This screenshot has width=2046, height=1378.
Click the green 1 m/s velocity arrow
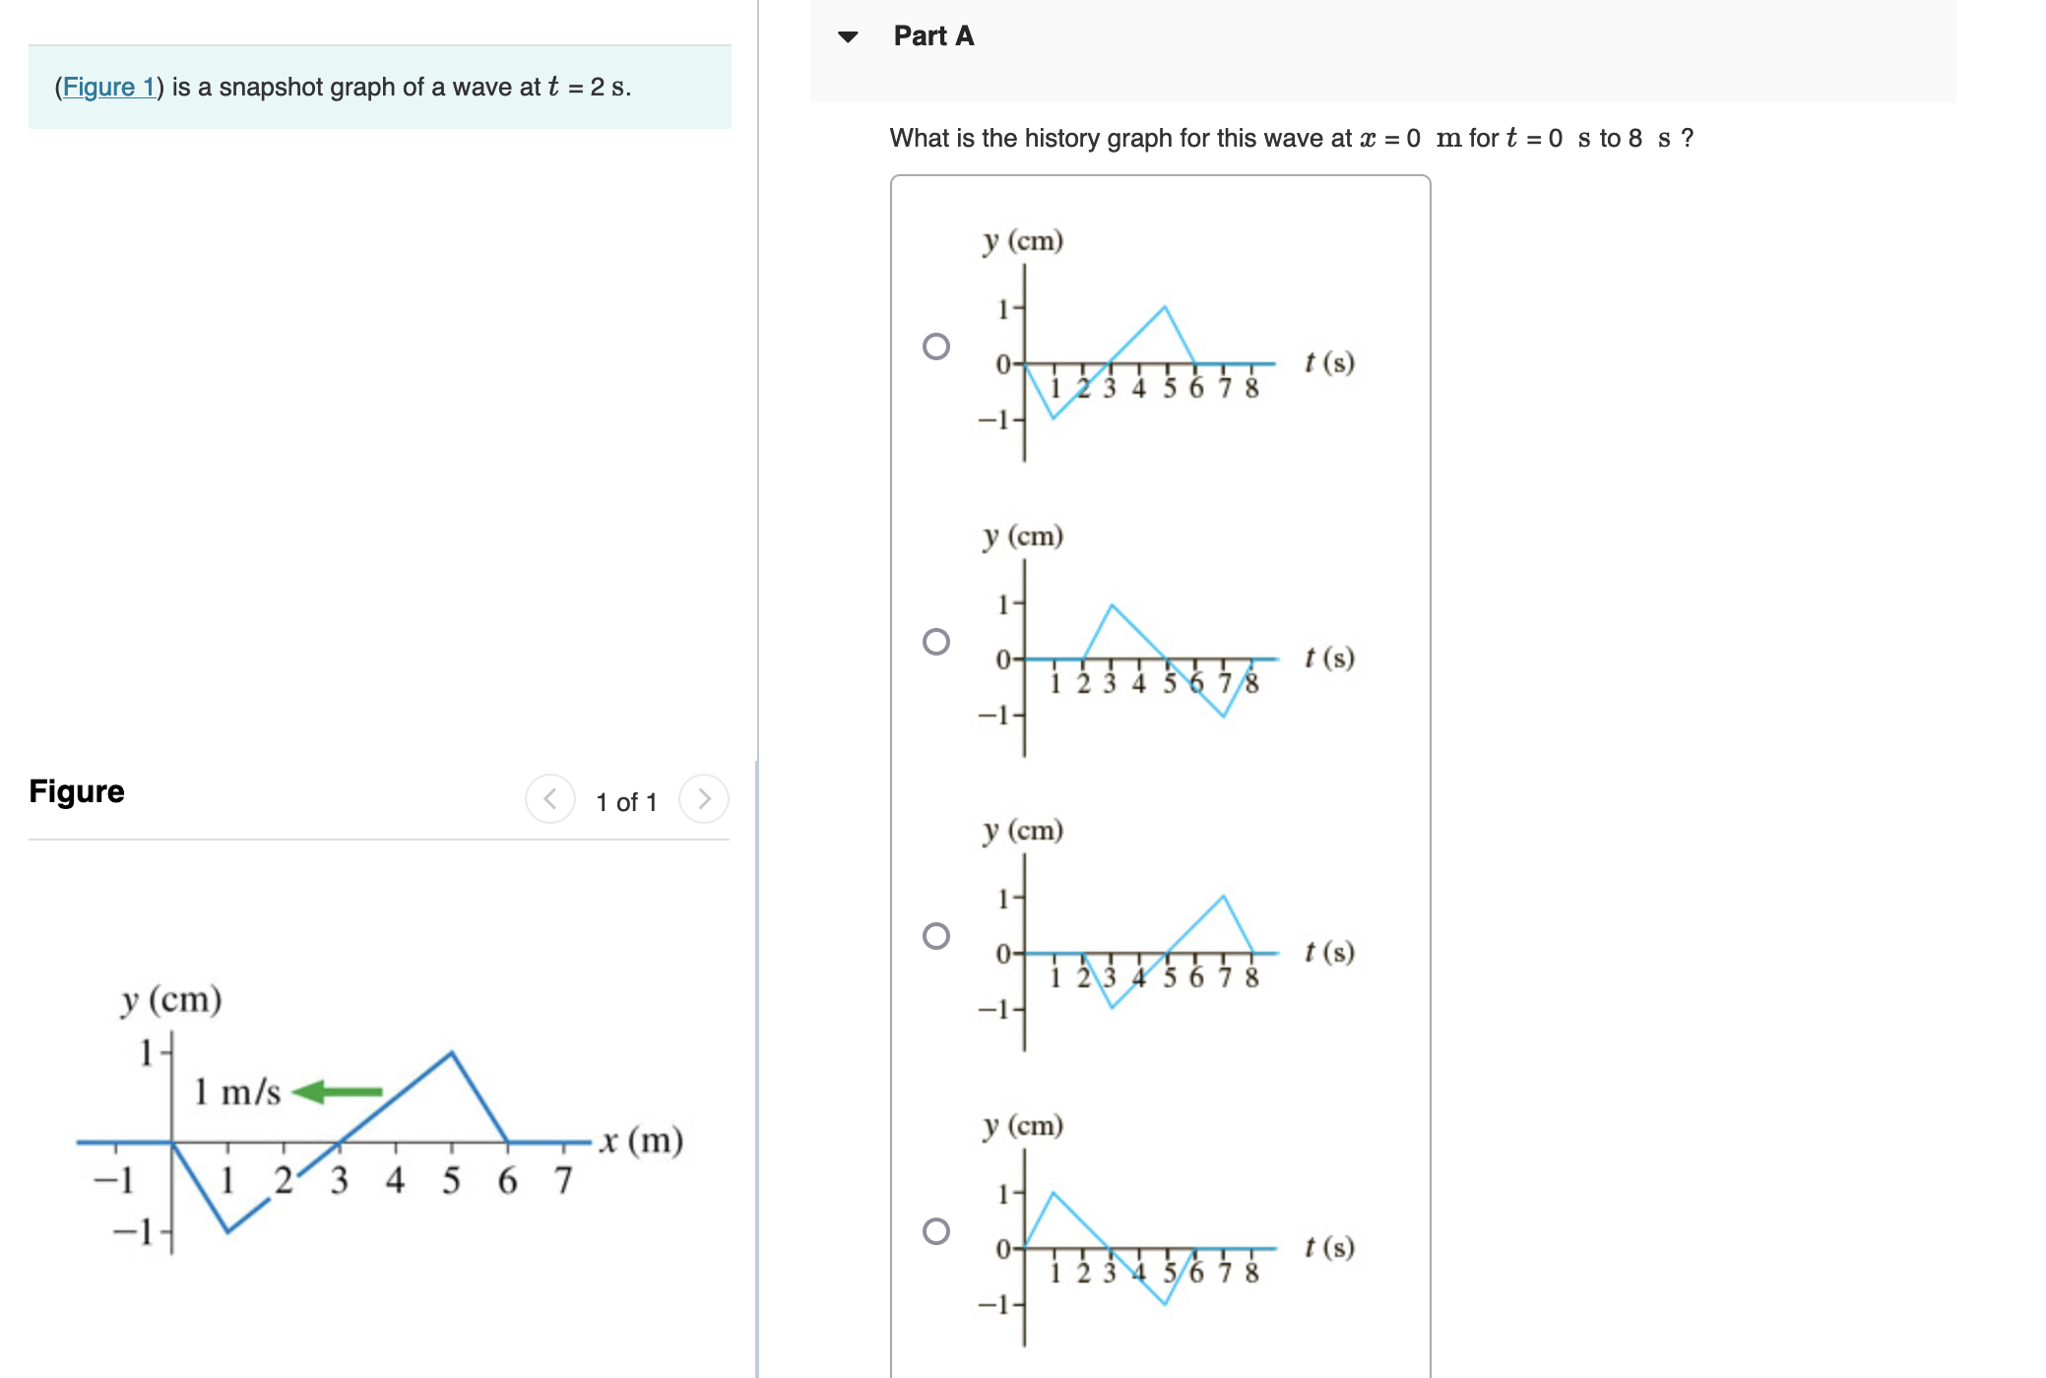pyautogui.click(x=335, y=1091)
